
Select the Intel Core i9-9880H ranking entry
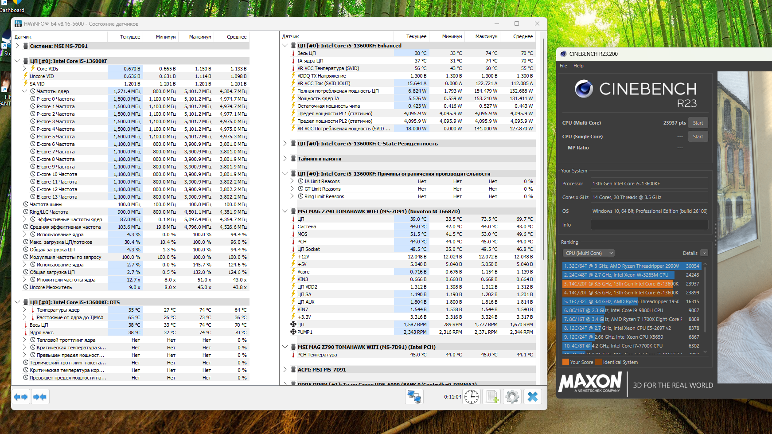[x=632, y=310]
